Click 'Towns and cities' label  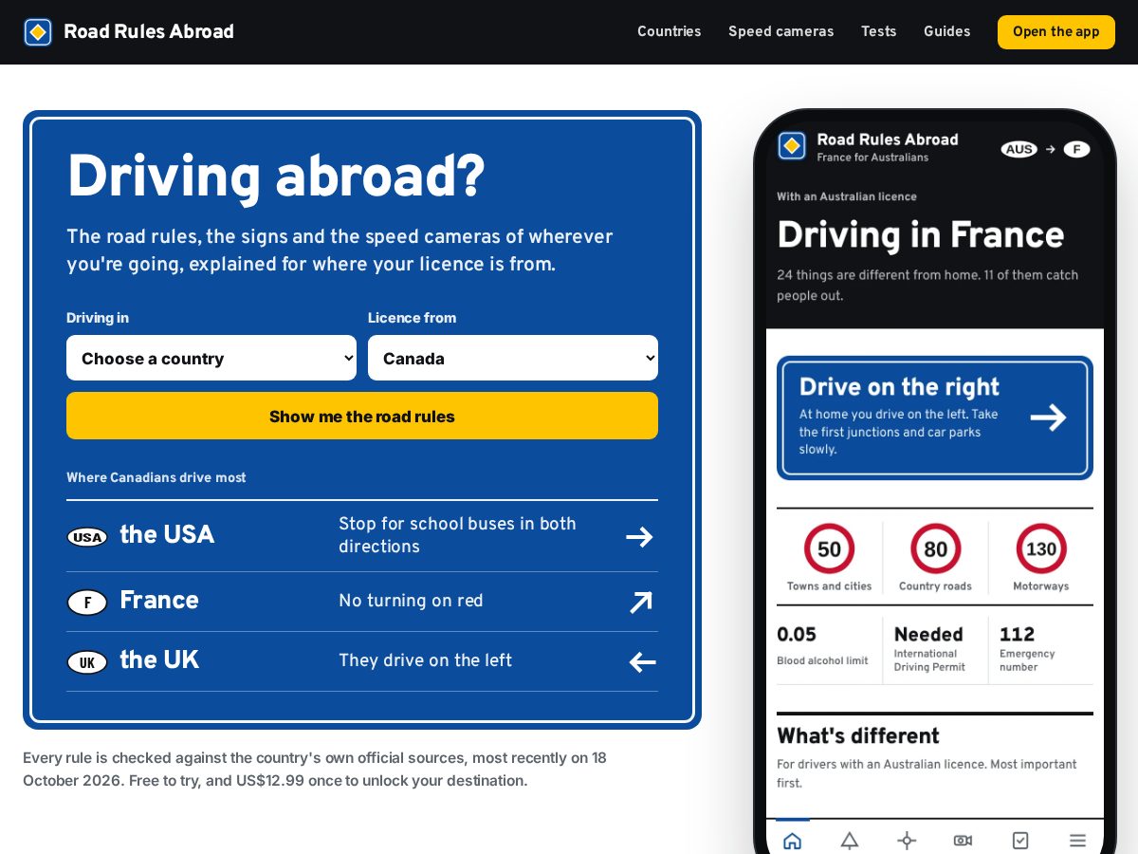tap(830, 586)
